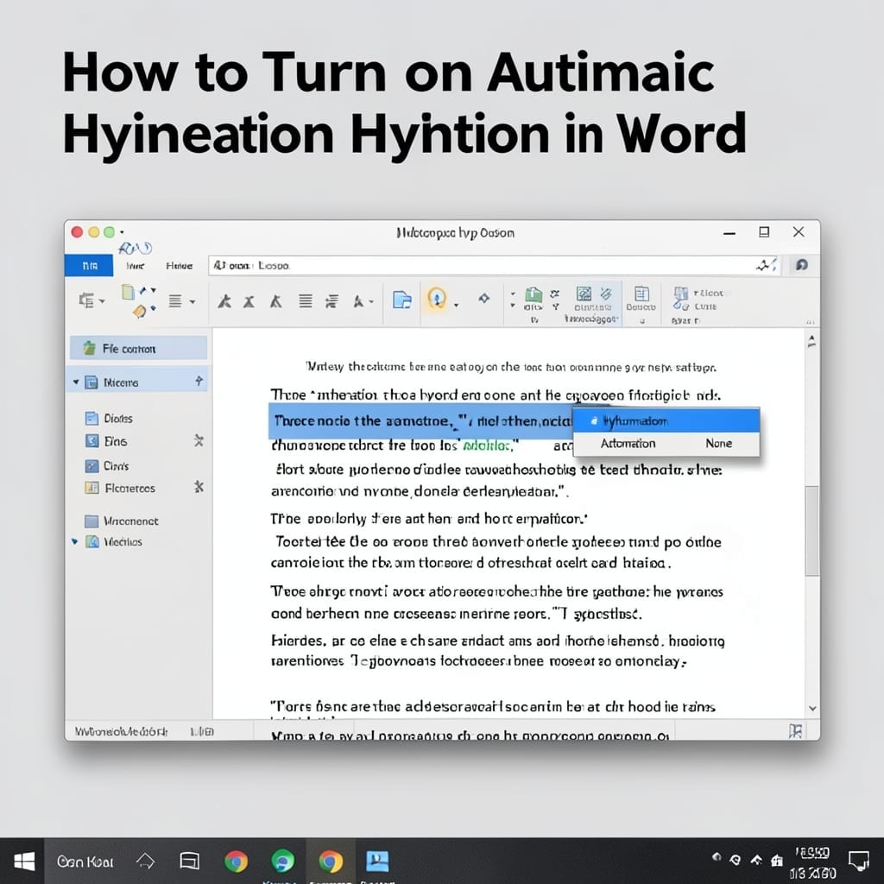Image resolution: width=884 pixels, height=884 pixels.
Task: Open the notification center icon on taskbar
Action: pyautogui.click(x=859, y=861)
